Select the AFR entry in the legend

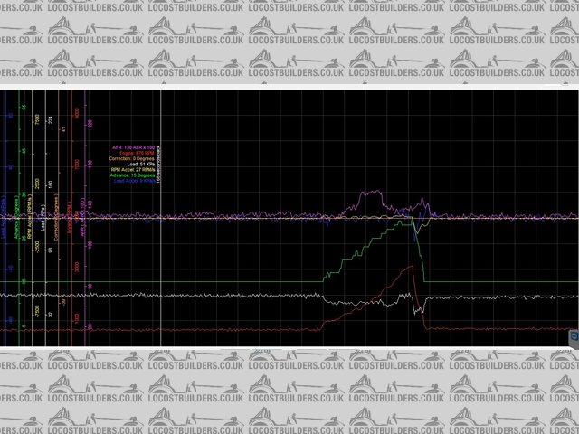pyautogui.click(x=134, y=147)
